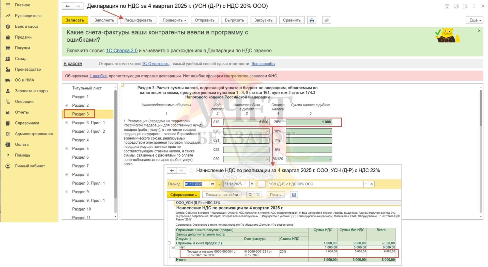Viewport: 488px width, 267px height.
Task: Select Титульный лист section
Action: click(x=87, y=88)
